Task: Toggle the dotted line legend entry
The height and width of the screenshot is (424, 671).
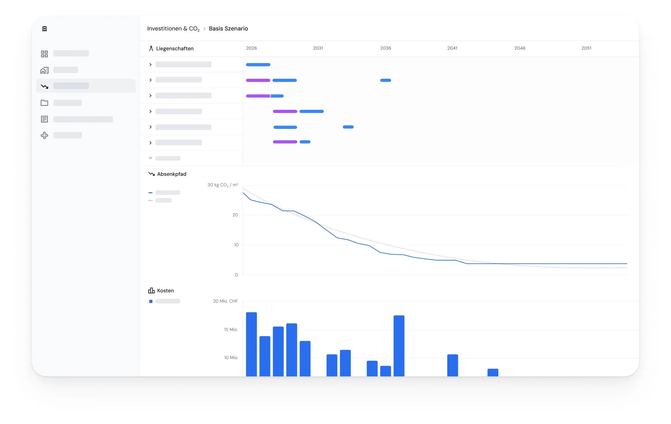Action: click(x=160, y=200)
